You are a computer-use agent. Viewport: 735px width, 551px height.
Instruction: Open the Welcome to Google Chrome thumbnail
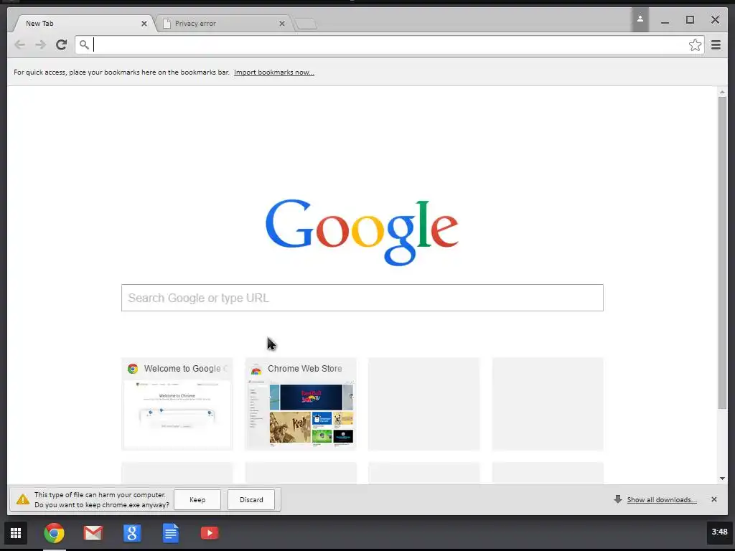point(177,404)
